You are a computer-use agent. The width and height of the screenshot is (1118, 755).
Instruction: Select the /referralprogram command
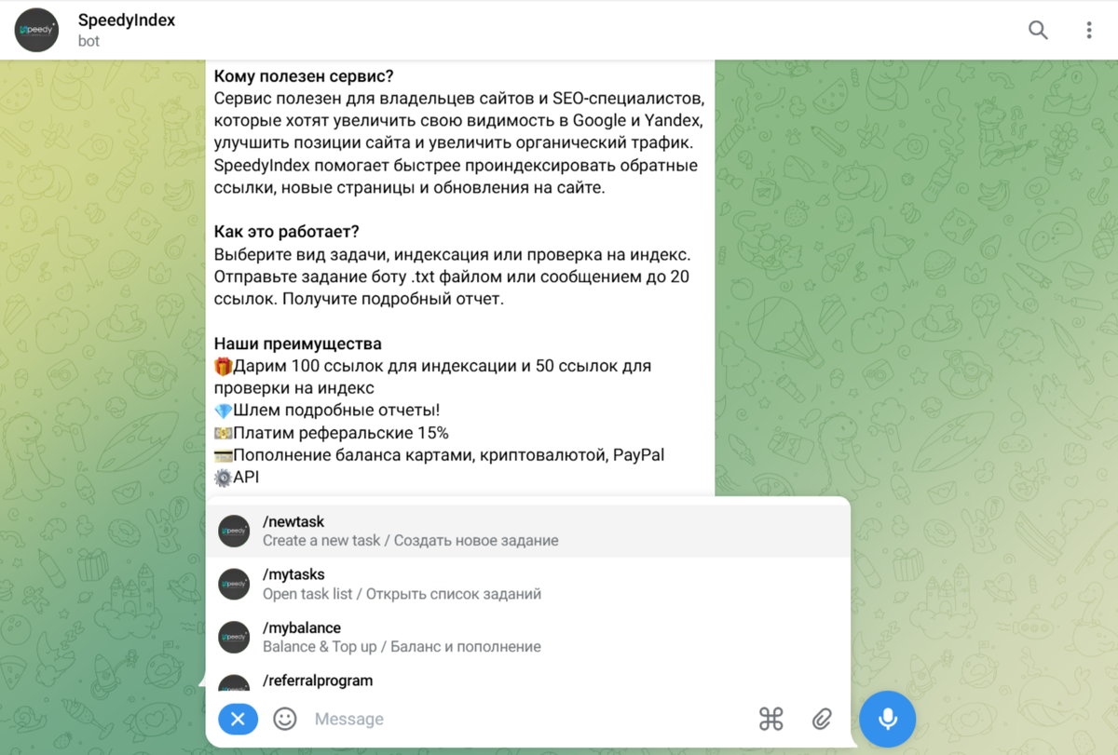(528, 678)
